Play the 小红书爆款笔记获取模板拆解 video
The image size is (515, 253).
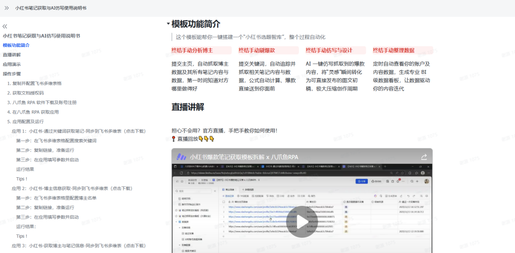click(302, 222)
